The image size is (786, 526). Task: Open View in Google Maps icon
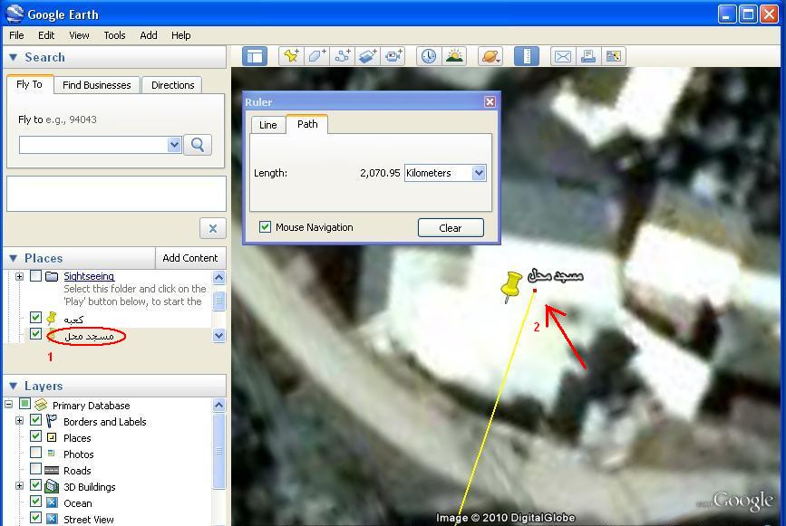(x=614, y=56)
